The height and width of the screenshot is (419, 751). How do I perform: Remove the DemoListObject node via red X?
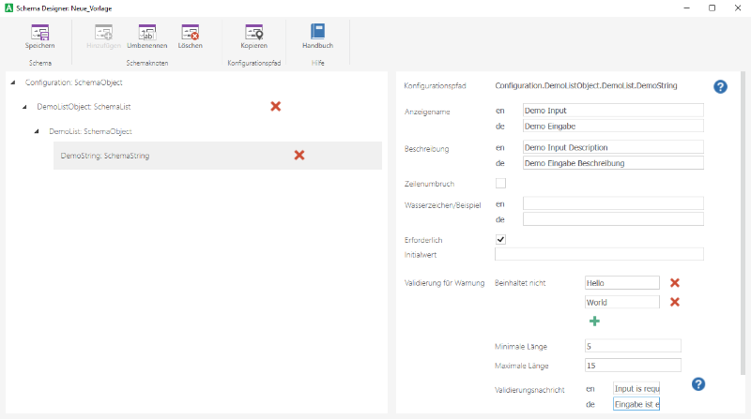pyautogui.click(x=276, y=107)
